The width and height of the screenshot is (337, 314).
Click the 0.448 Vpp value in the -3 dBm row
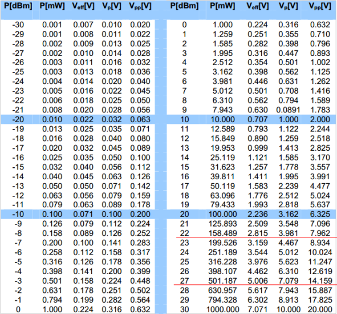140,281
